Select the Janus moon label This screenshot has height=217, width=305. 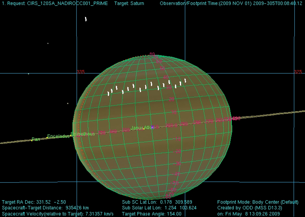click(137, 128)
